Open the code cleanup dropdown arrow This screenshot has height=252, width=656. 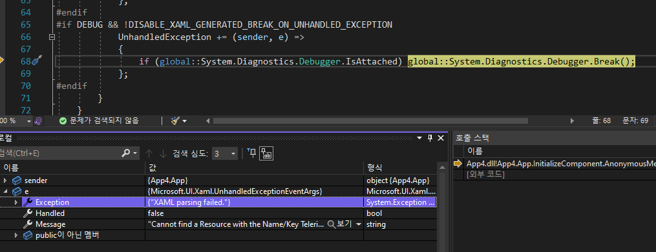click(184, 121)
